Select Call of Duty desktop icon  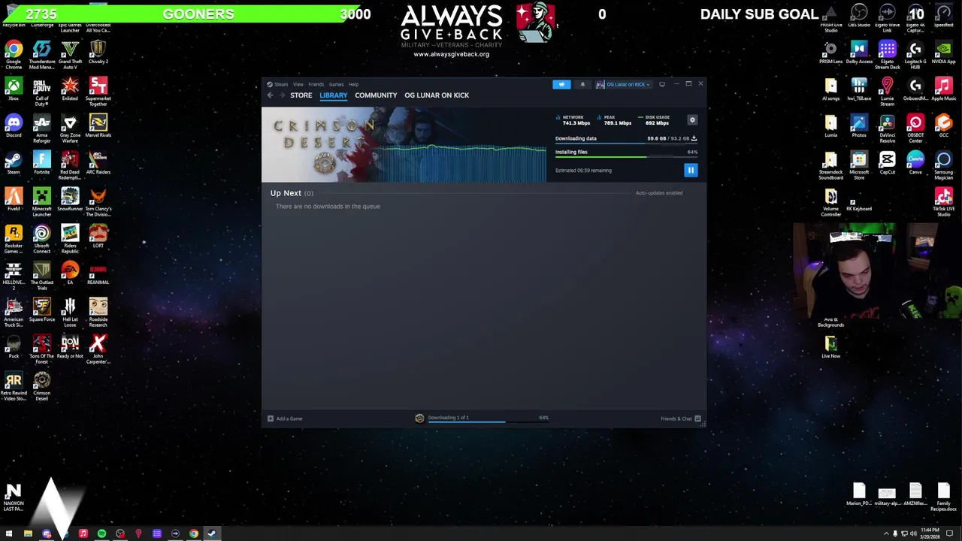[x=42, y=92]
